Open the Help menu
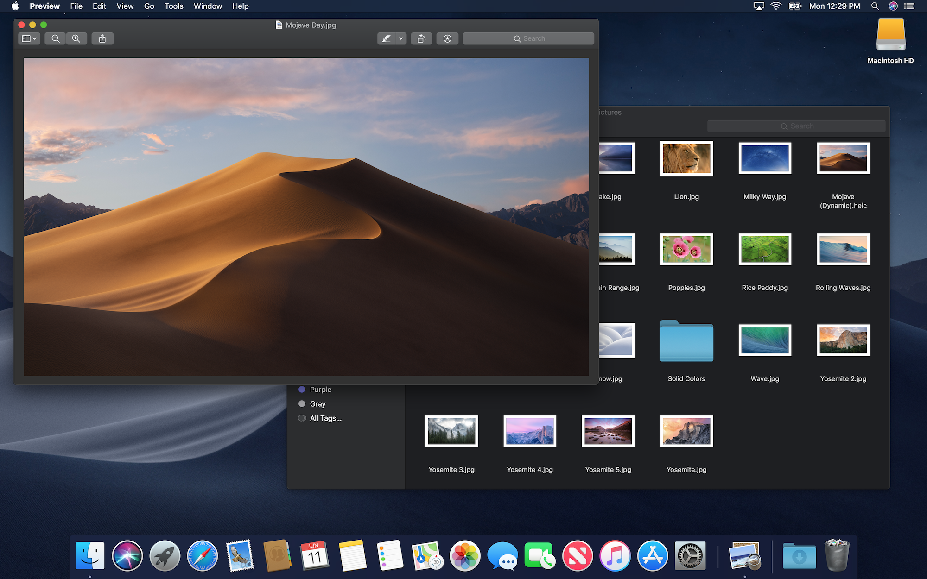This screenshot has height=579, width=927. 241,6
